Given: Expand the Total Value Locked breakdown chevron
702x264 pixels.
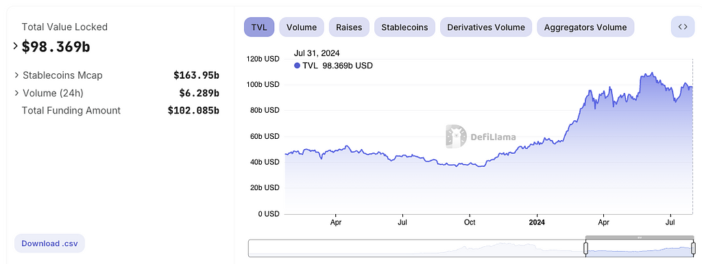Looking at the screenshot, I should 16,46.
